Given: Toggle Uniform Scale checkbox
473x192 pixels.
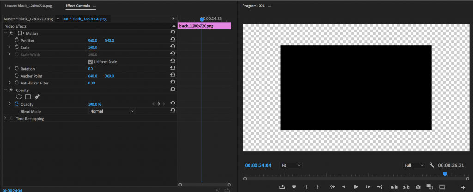Looking at the screenshot, I should (90, 62).
